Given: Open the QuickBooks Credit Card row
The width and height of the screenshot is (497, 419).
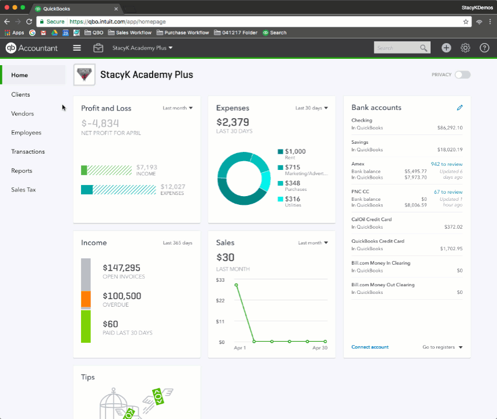Looking at the screenshot, I should [407, 245].
